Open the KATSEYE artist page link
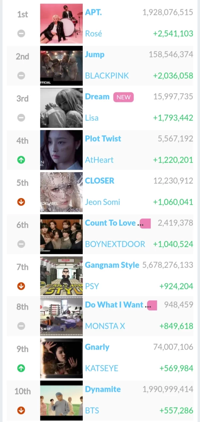The image size is (200, 422). (102, 368)
